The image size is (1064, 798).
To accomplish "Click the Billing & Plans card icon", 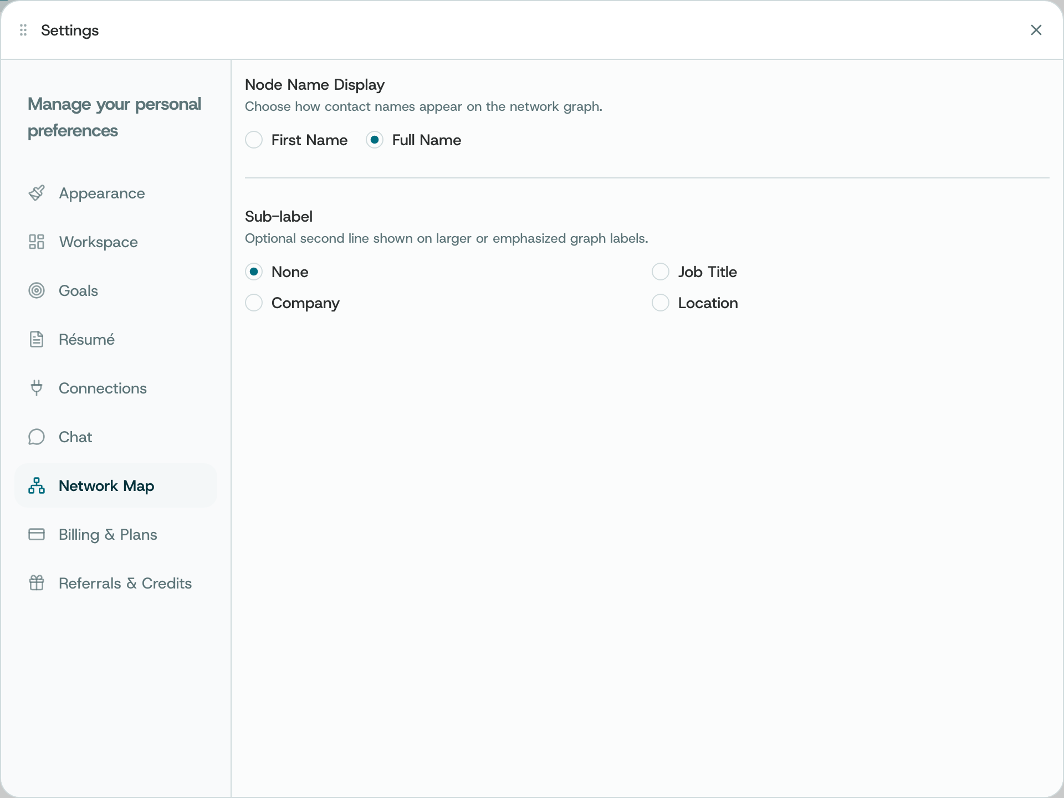I will (x=37, y=535).
